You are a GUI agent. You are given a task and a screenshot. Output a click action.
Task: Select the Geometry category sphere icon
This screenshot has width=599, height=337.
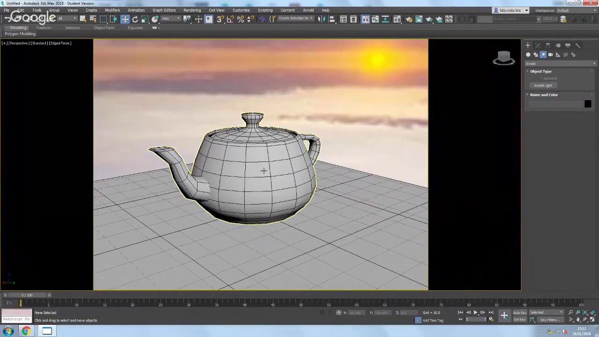tap(528, 55)
